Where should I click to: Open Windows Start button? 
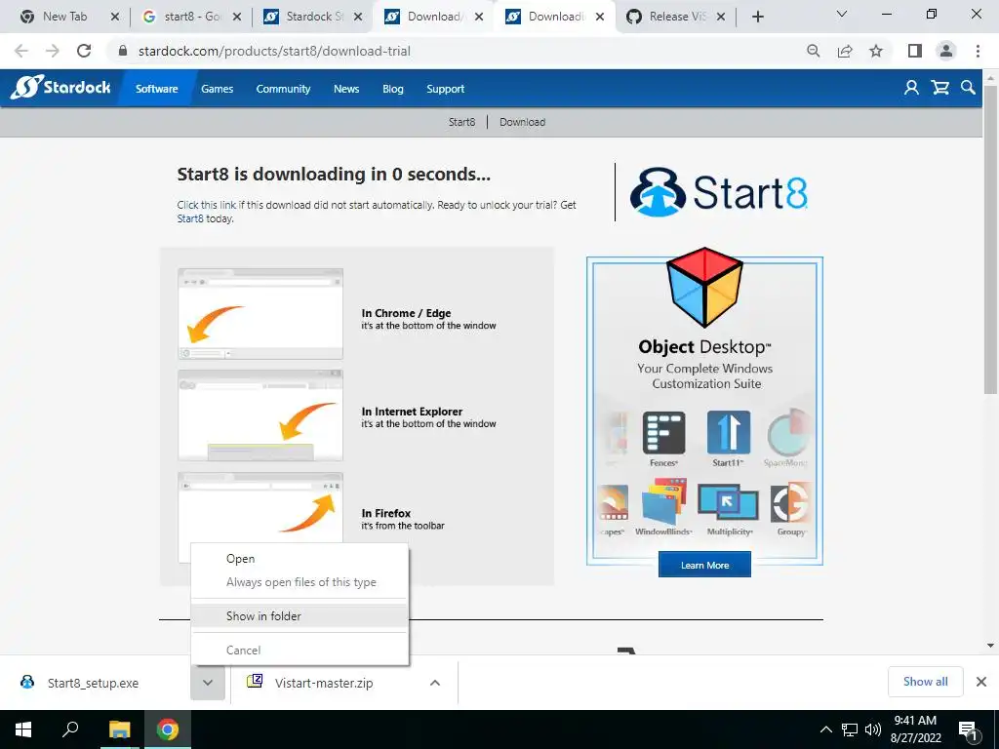pyautogui.click(x=23, y=729)
